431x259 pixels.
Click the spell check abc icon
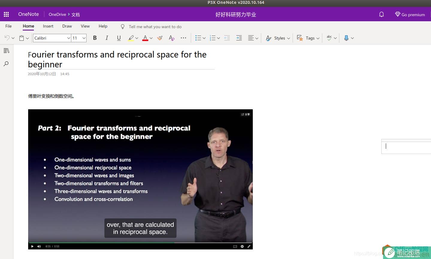329,38
